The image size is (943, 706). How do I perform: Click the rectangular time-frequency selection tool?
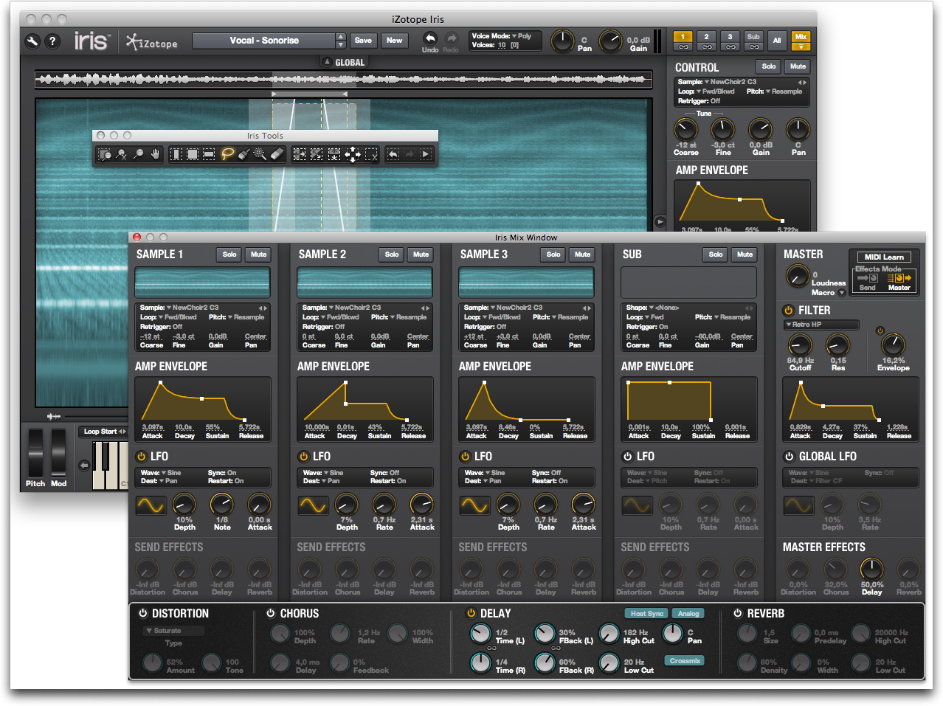[193, 154]
